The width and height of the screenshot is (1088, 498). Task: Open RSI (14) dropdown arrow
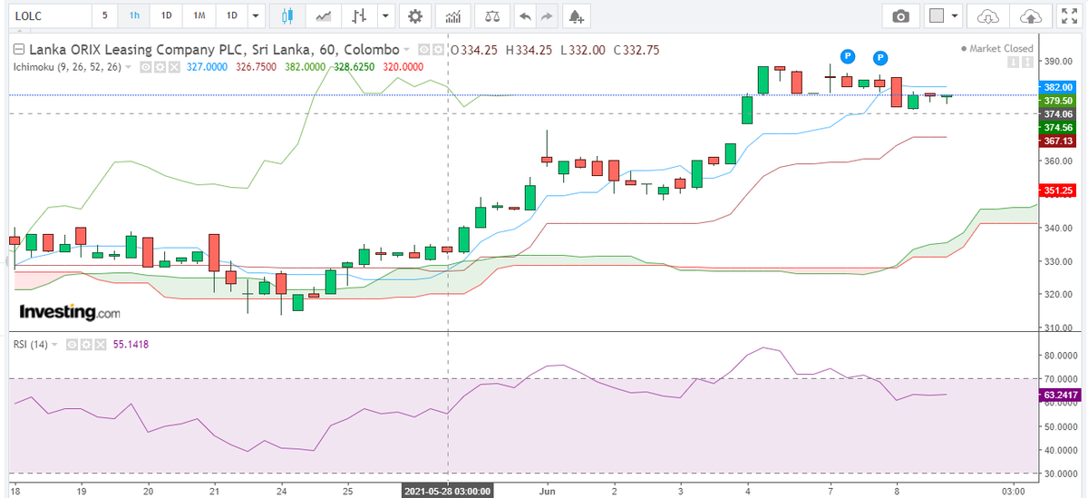point(54,345)
